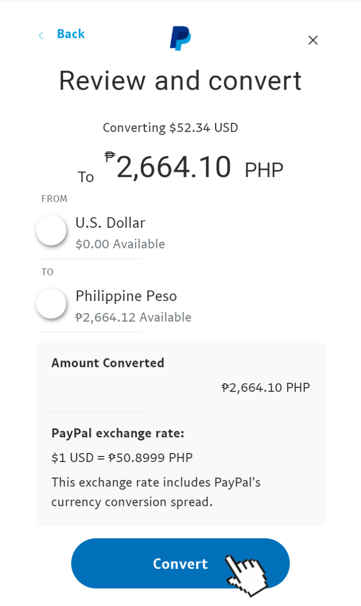Click the Converting $52.34 USD text

pos(170,128)
